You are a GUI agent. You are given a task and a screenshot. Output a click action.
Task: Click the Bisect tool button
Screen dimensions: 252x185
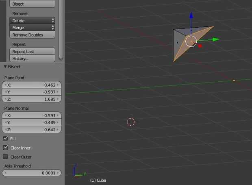click(32, 4)
